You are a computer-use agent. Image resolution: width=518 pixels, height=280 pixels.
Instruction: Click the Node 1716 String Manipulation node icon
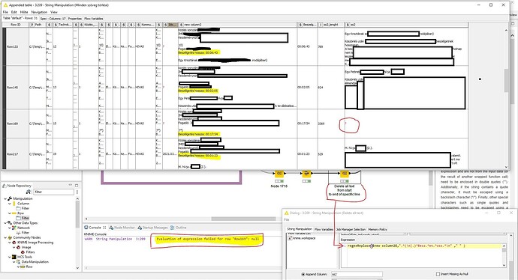[279, 173]
